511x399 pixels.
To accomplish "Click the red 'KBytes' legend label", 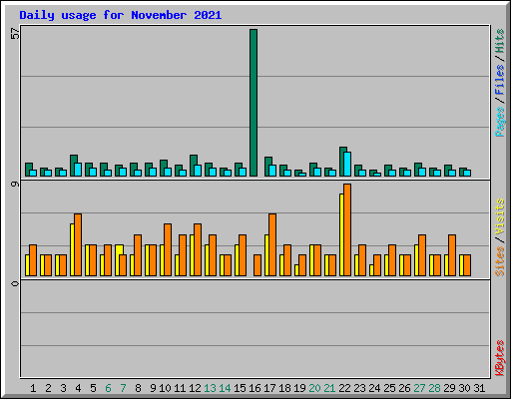I will pos(500,358).
